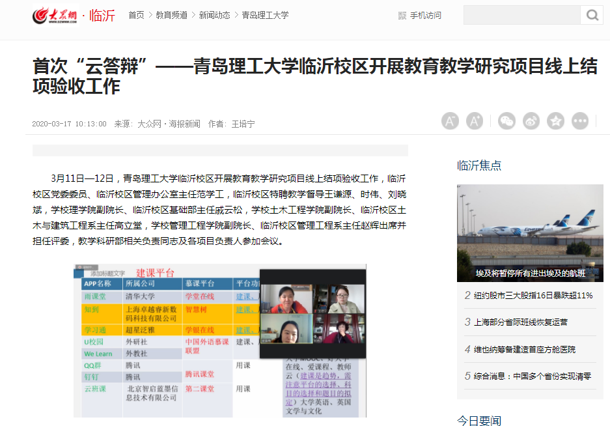Click the 手机访问 QR code icon
Image resolution: width=610 pixels, height=426 pixels.
[401, 16]
